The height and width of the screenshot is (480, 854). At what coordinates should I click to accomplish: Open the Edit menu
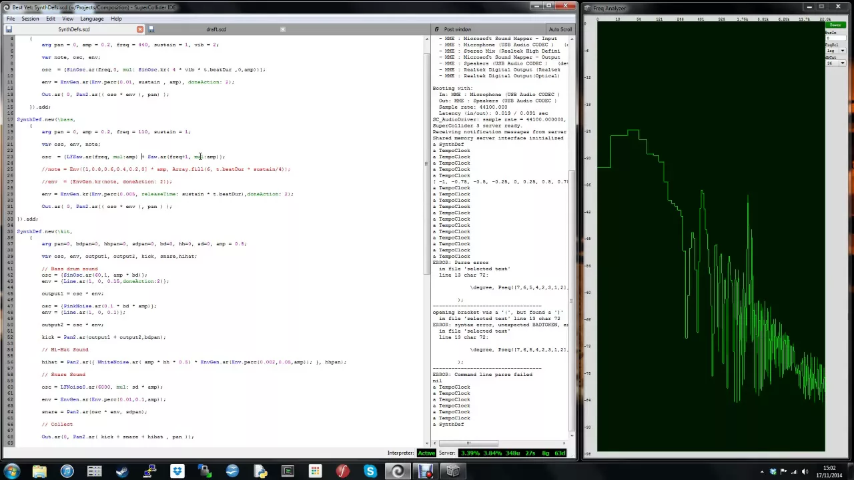(51, 19)
